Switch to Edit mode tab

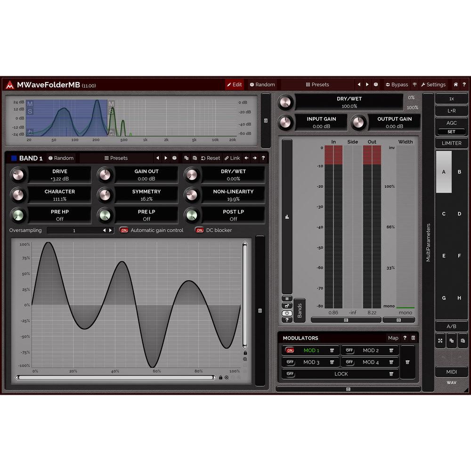(x=234, y=85)
